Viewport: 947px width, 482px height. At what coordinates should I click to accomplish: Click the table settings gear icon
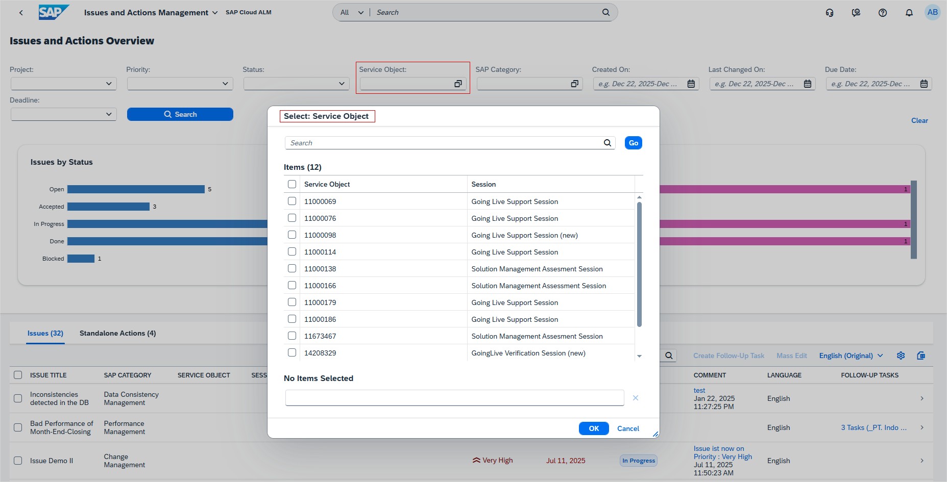point(901,356)
